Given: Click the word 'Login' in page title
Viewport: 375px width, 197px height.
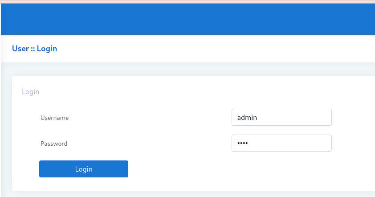Looking at the screenshot, I should click(x=47, y=49).
